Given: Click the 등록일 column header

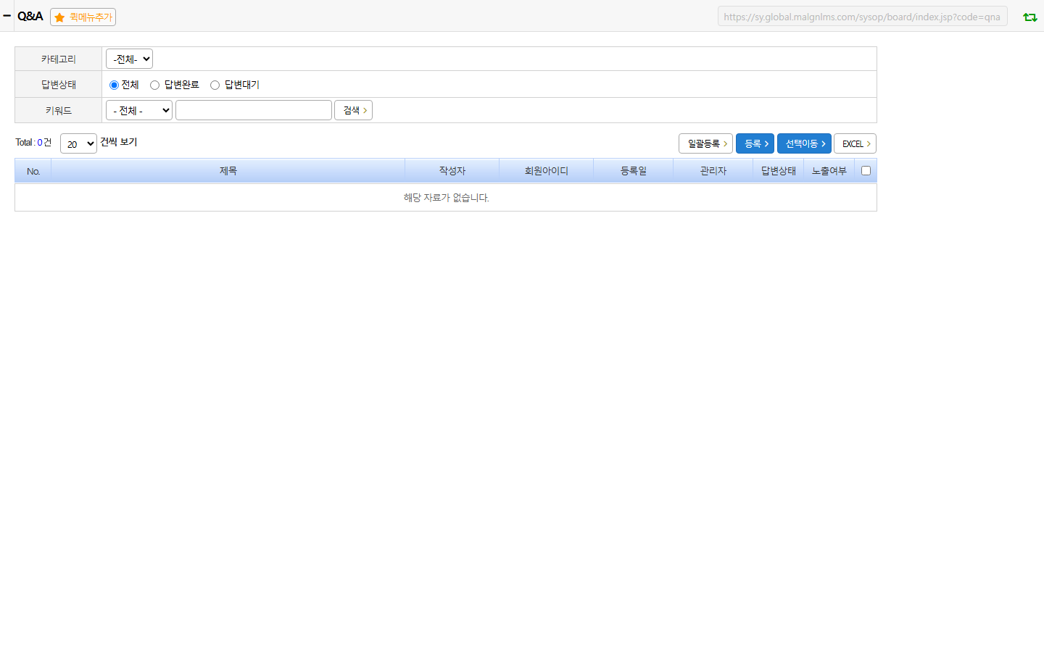Looking at the screenshot, I should coord(634,170).
